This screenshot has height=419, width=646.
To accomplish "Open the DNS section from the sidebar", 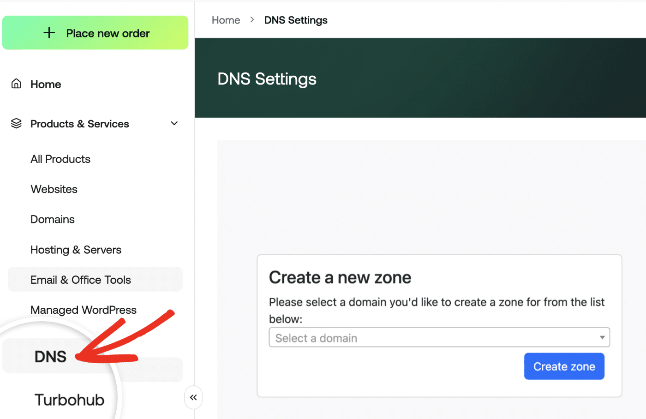I will click(50, 356).
